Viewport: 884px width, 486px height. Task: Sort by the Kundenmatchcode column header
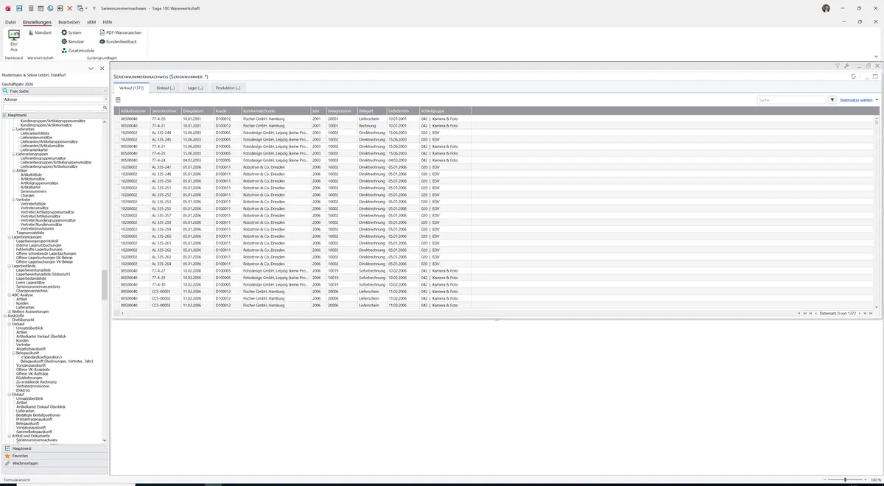[x=276, y=110]
